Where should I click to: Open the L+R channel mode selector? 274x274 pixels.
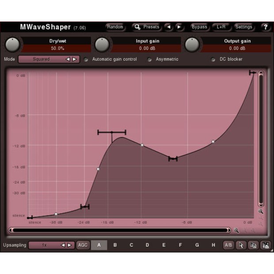[x=221, y=27]
